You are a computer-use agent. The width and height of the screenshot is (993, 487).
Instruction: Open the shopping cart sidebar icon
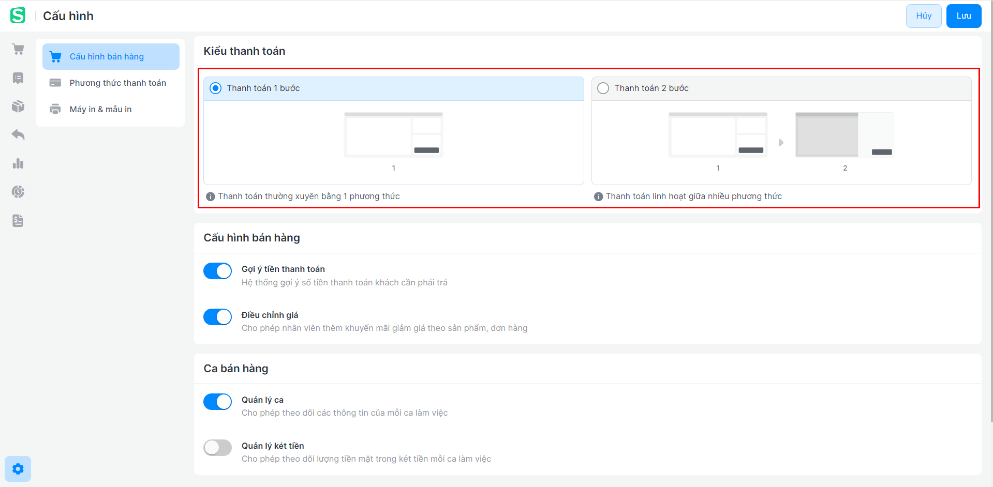point(18,49)
